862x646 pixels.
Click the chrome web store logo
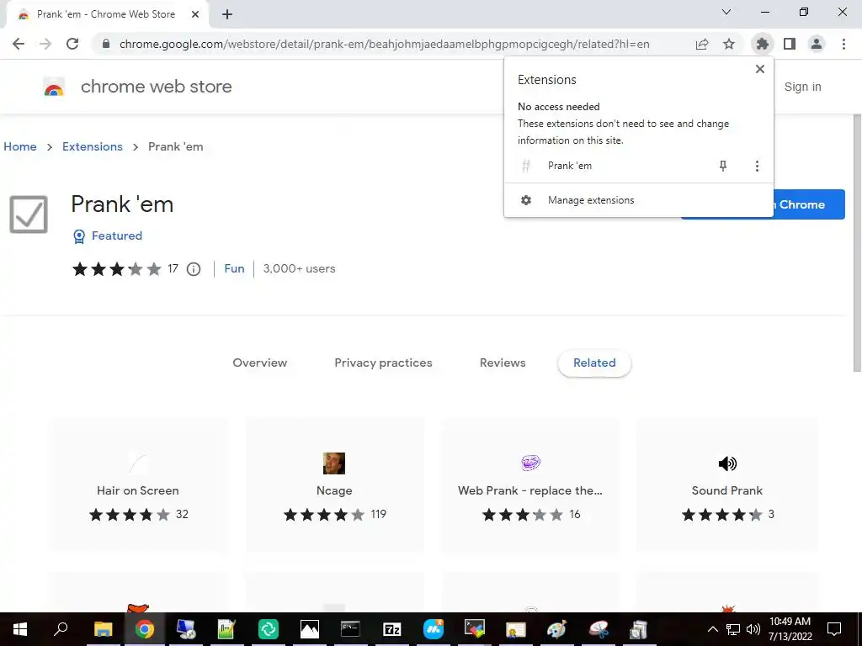pyautogui.click(x=54, y=87)
